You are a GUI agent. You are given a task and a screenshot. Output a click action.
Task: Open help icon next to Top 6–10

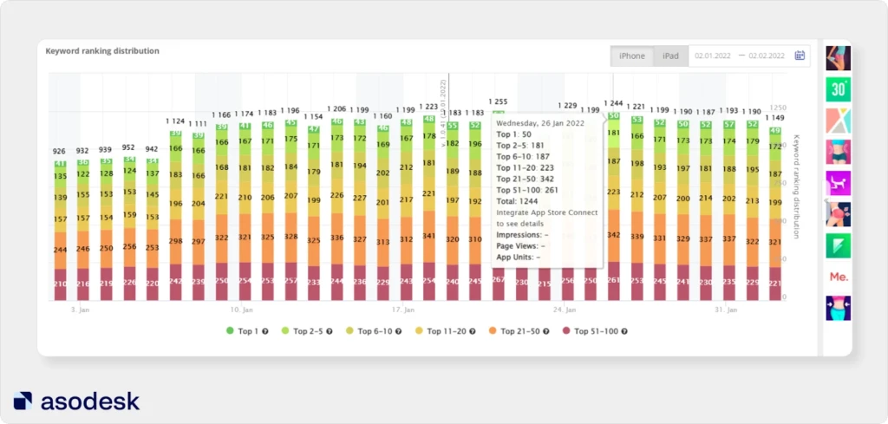tap(398, 331)
